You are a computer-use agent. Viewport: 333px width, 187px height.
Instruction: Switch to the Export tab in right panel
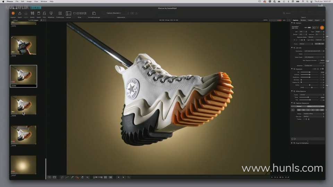(317, 20)
